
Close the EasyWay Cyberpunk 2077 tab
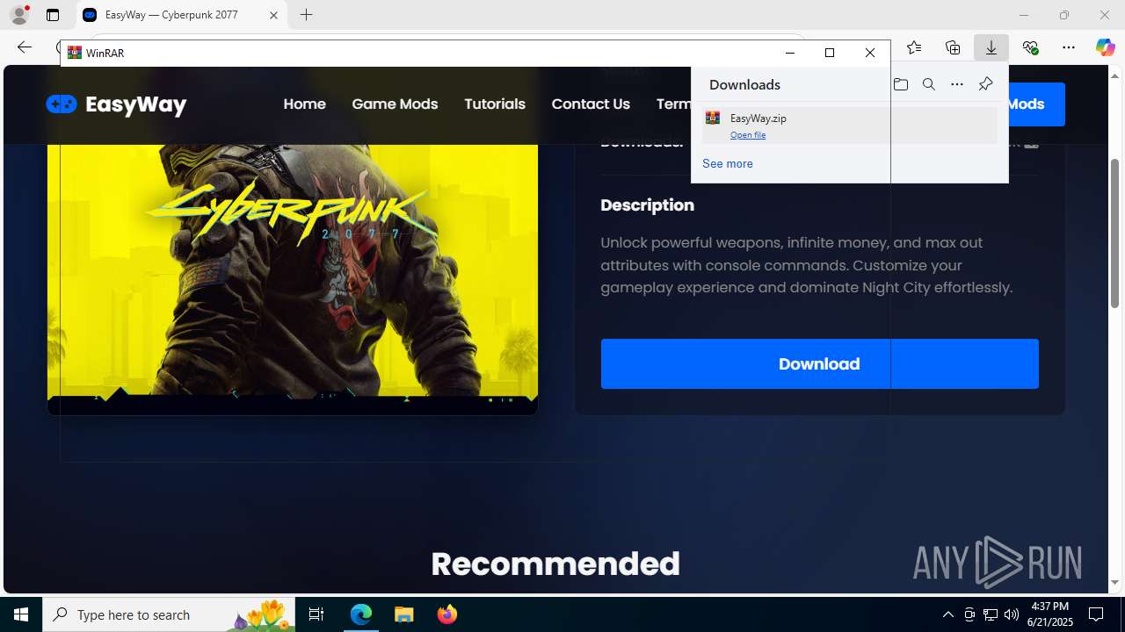point(273,15)
